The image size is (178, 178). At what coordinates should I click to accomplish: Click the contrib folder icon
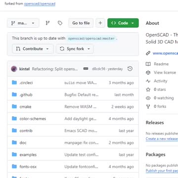(14, 131)
